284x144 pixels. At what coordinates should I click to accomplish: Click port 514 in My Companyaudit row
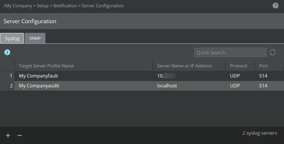coord(263,86)
